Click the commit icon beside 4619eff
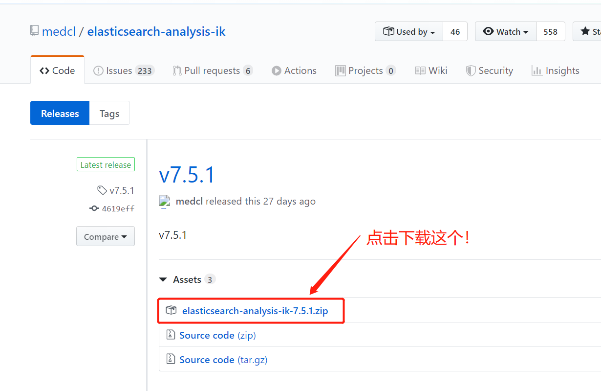Viewport: 601px width, 391px height. 94,208
